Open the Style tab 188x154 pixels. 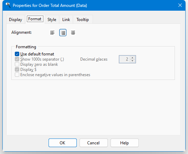pos(52,20)
